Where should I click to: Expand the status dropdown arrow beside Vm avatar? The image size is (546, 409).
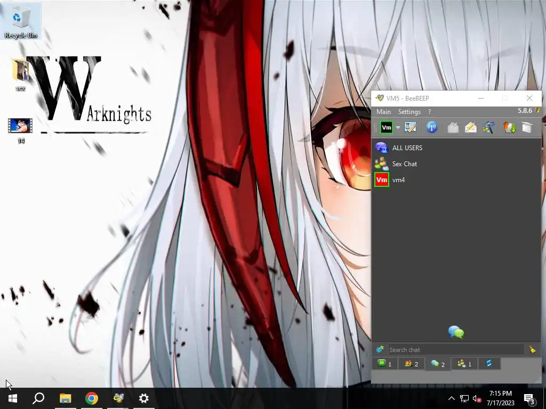398,128
